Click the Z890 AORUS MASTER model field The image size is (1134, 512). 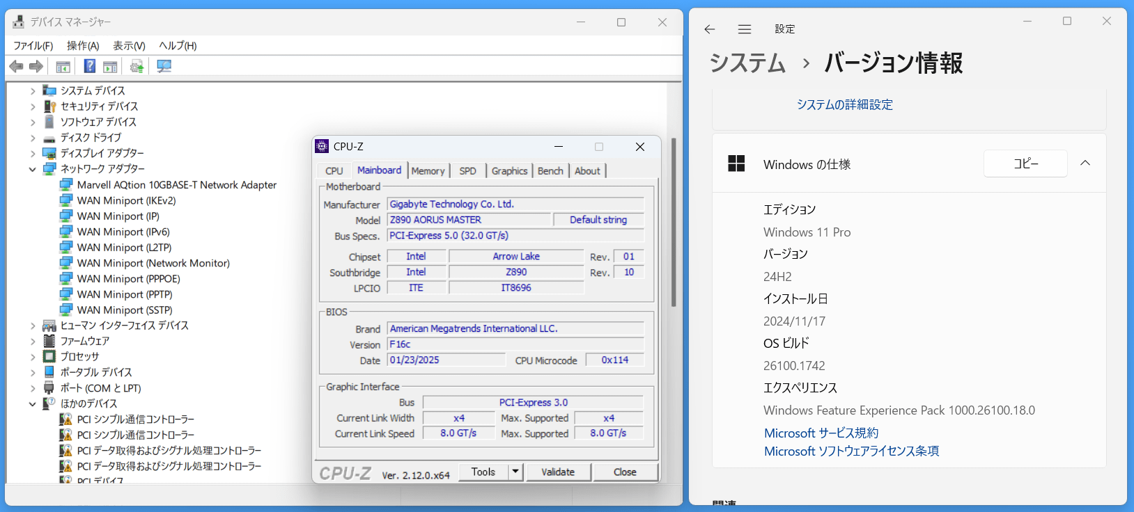(469, 220)
